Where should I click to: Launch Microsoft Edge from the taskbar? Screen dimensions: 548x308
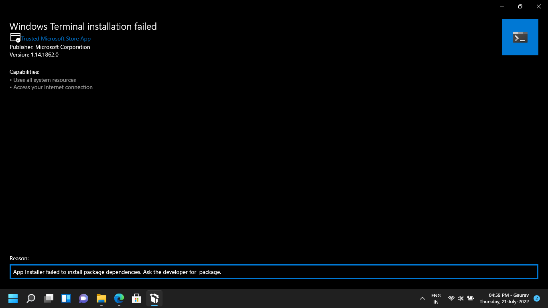pyautogui.click(x=119, y=298)
